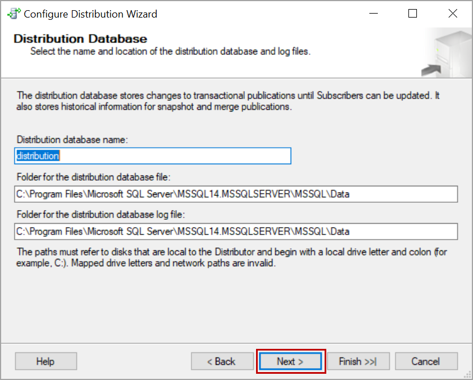This screenshot has width=473, height=380.
Task: Click the Next button to continue
Action: click(x=291, y=361)
